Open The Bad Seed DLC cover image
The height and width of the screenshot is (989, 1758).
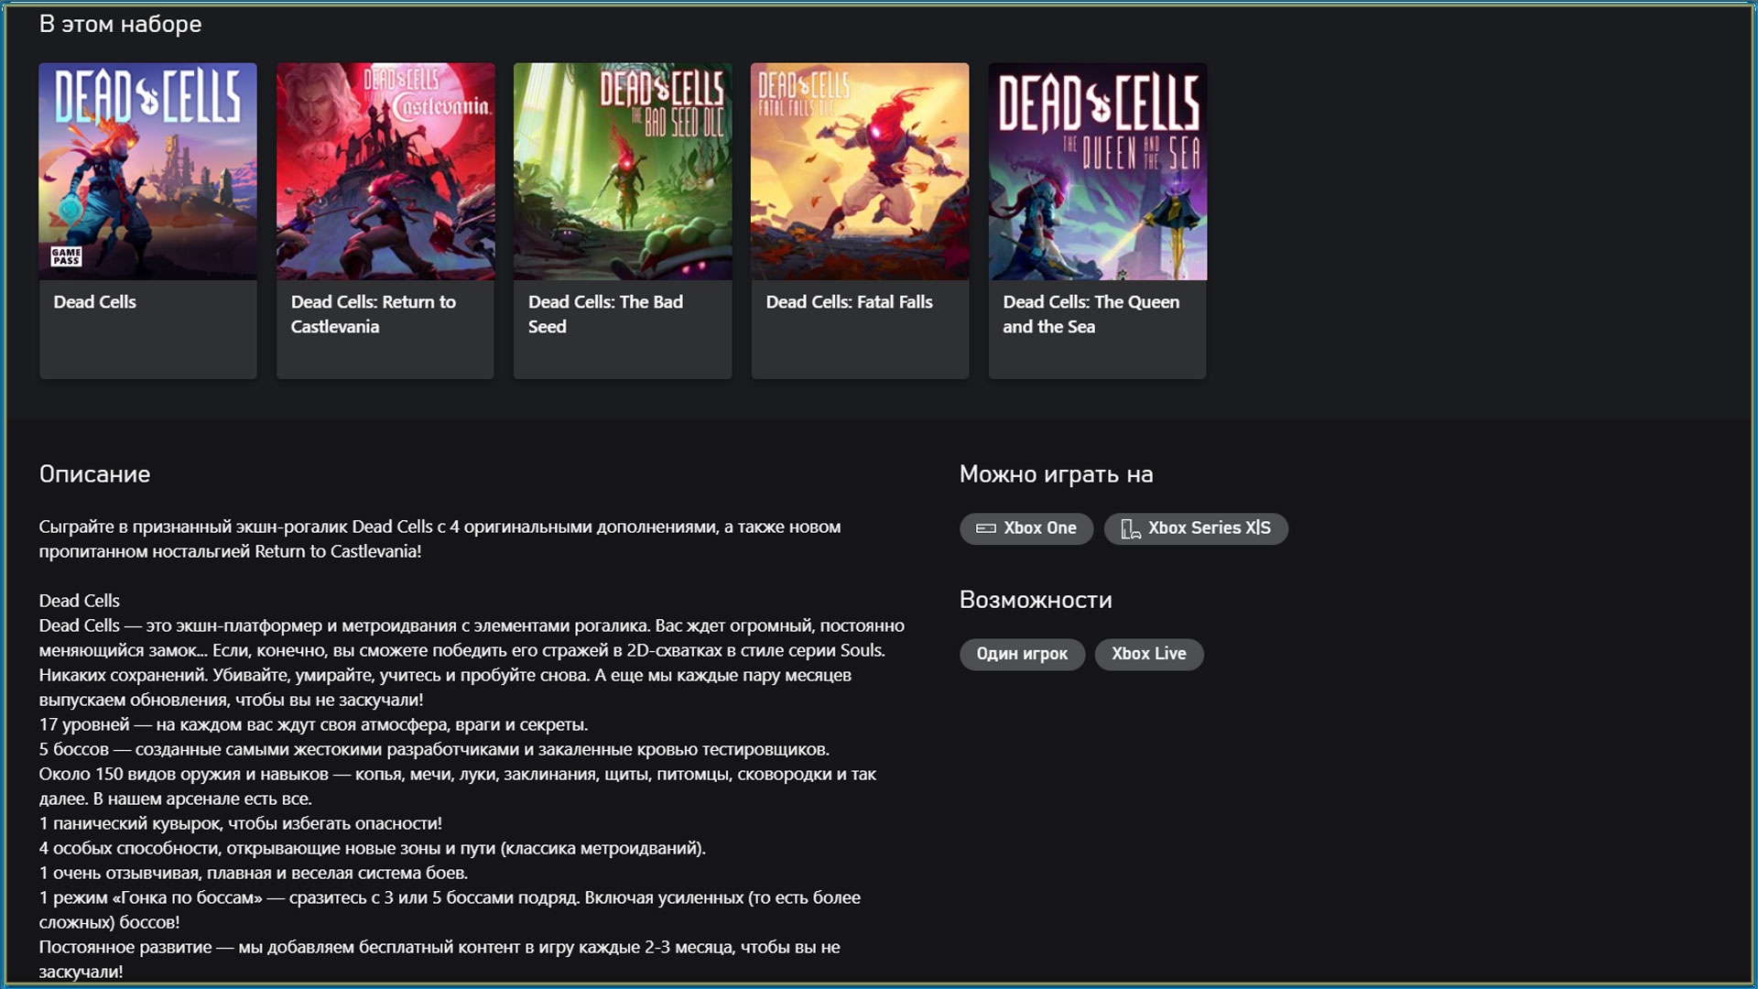coord(623,171)
